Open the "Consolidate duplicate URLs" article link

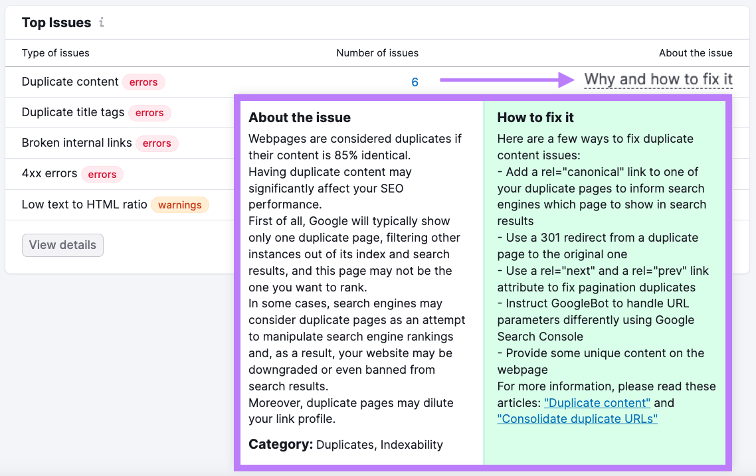(577, 418)
